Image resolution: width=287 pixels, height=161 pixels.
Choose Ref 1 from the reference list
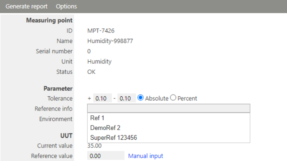97,118
